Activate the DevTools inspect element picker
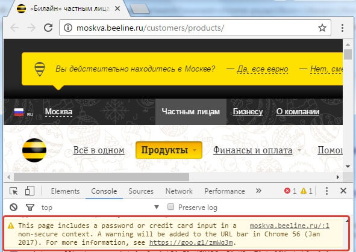Image resolution: width=356 pixels, height=252 pixels. (x=14, y=191)
